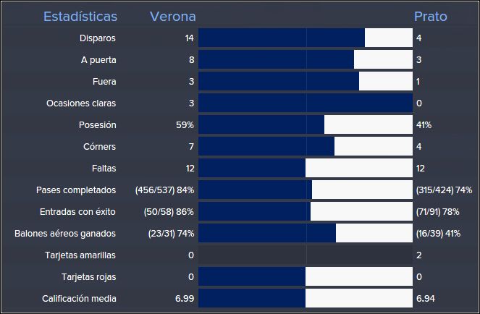
Task: Click the A puerta comparison bar
Action: 306,59
